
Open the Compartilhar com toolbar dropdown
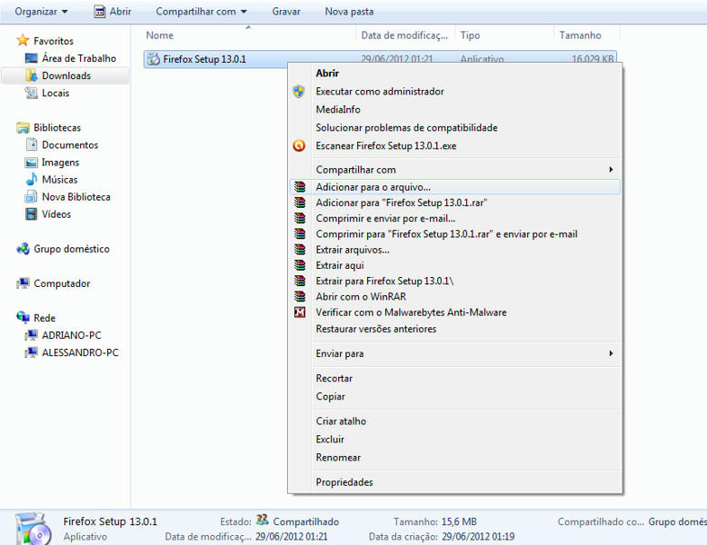[x=201, y=11]
